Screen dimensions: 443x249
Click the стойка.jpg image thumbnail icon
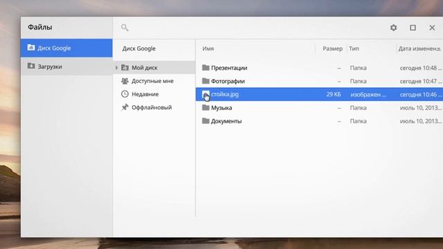tap(206, 94)
